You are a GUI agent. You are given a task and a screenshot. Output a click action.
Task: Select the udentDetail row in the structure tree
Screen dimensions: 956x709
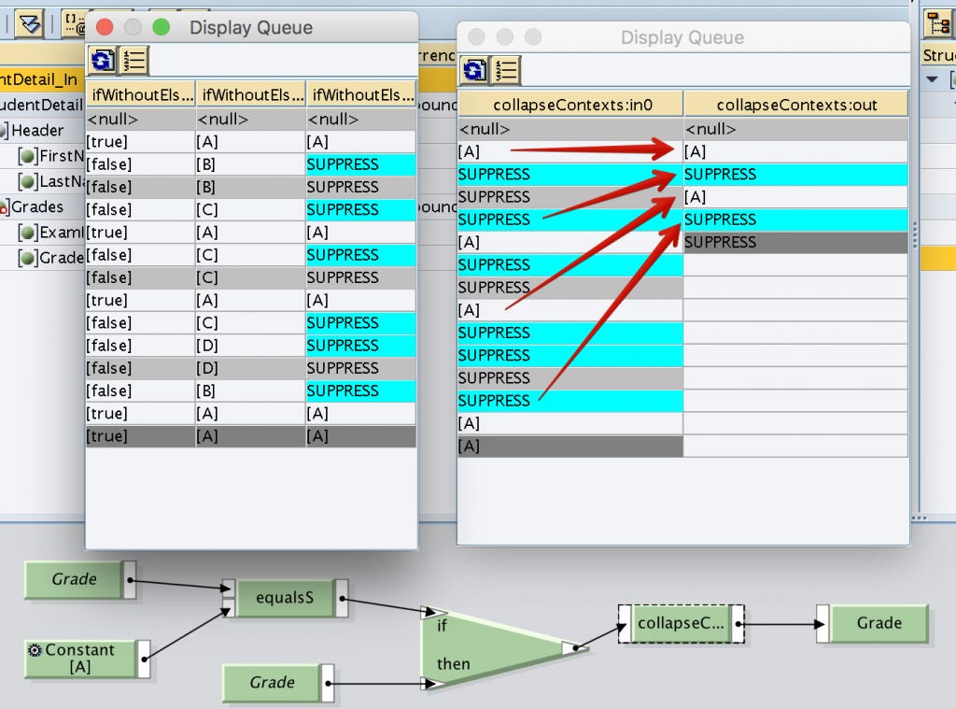pyautogui.click(x=41, y=105)
